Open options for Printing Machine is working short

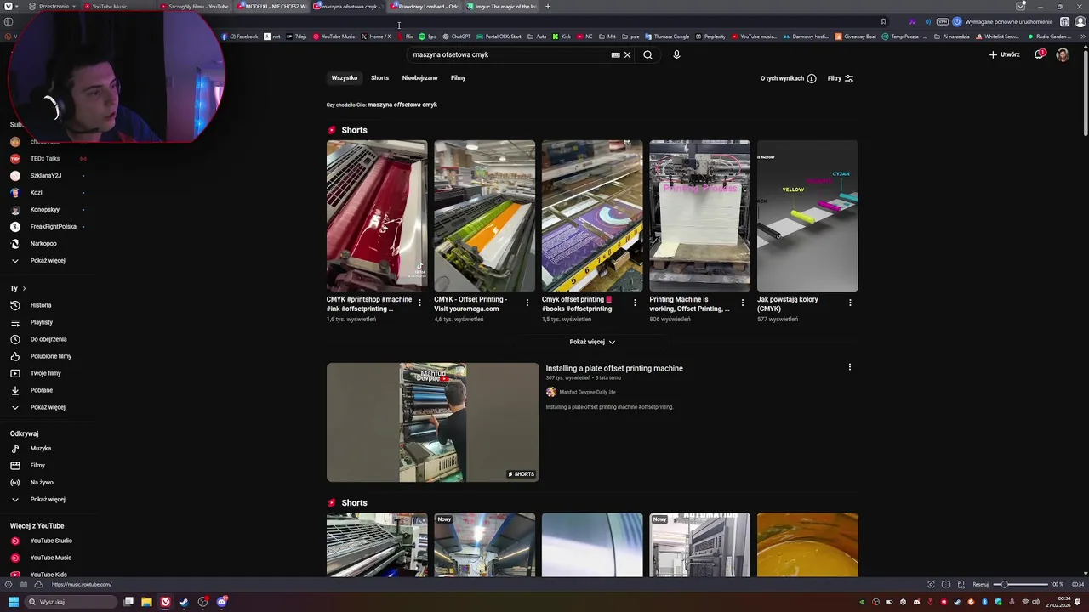[742, 303]
